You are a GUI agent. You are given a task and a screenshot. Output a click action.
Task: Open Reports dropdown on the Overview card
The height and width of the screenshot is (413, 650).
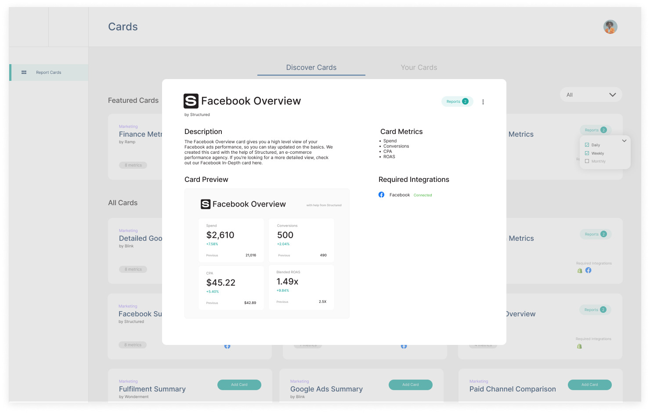click(x=595, y=310)
